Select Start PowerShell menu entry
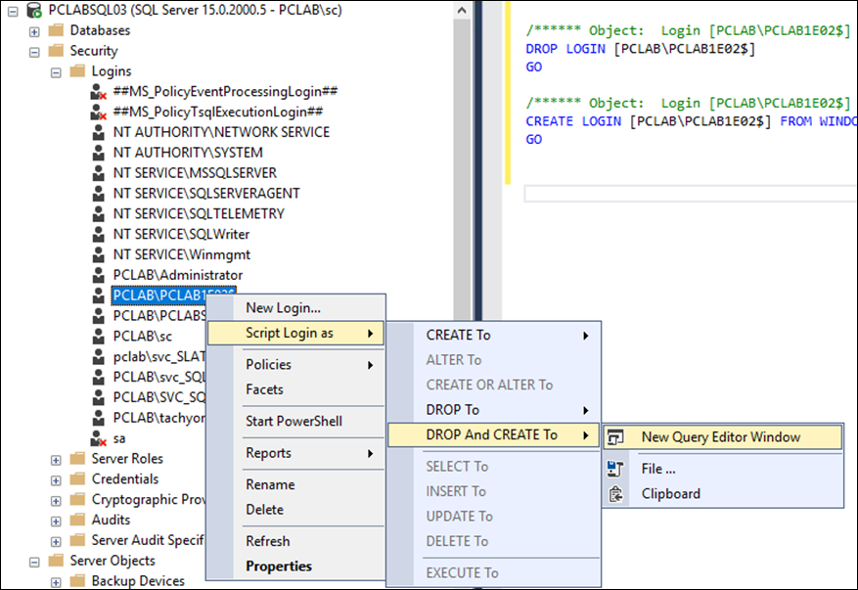The height and width of the screenshot is (590, 858). tap(294, 421)
